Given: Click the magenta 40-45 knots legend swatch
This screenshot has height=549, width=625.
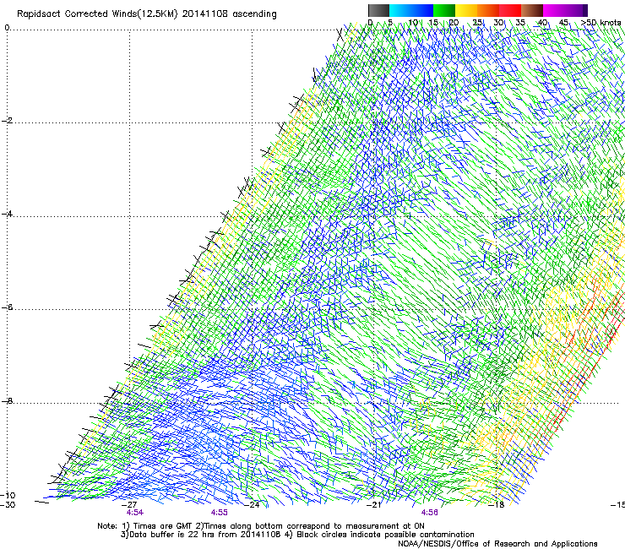Looking at the screenshot, I should pyautogui.click(x=554, y=10).
